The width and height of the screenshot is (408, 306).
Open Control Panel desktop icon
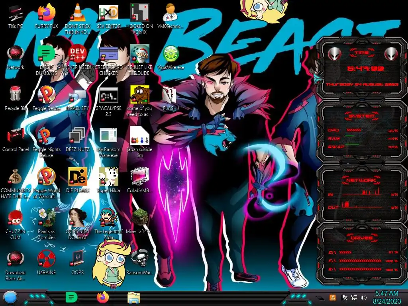point(16,140)
